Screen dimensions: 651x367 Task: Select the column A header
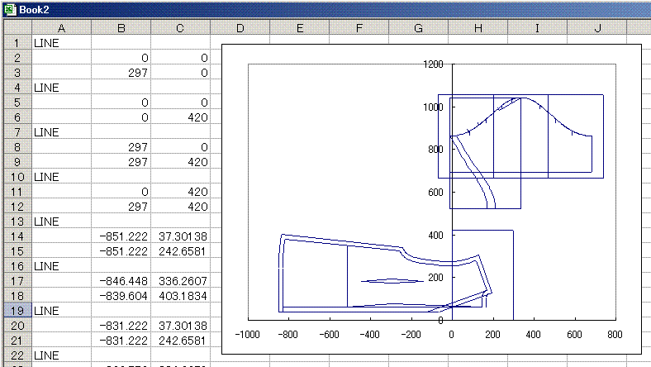point(61,28)
